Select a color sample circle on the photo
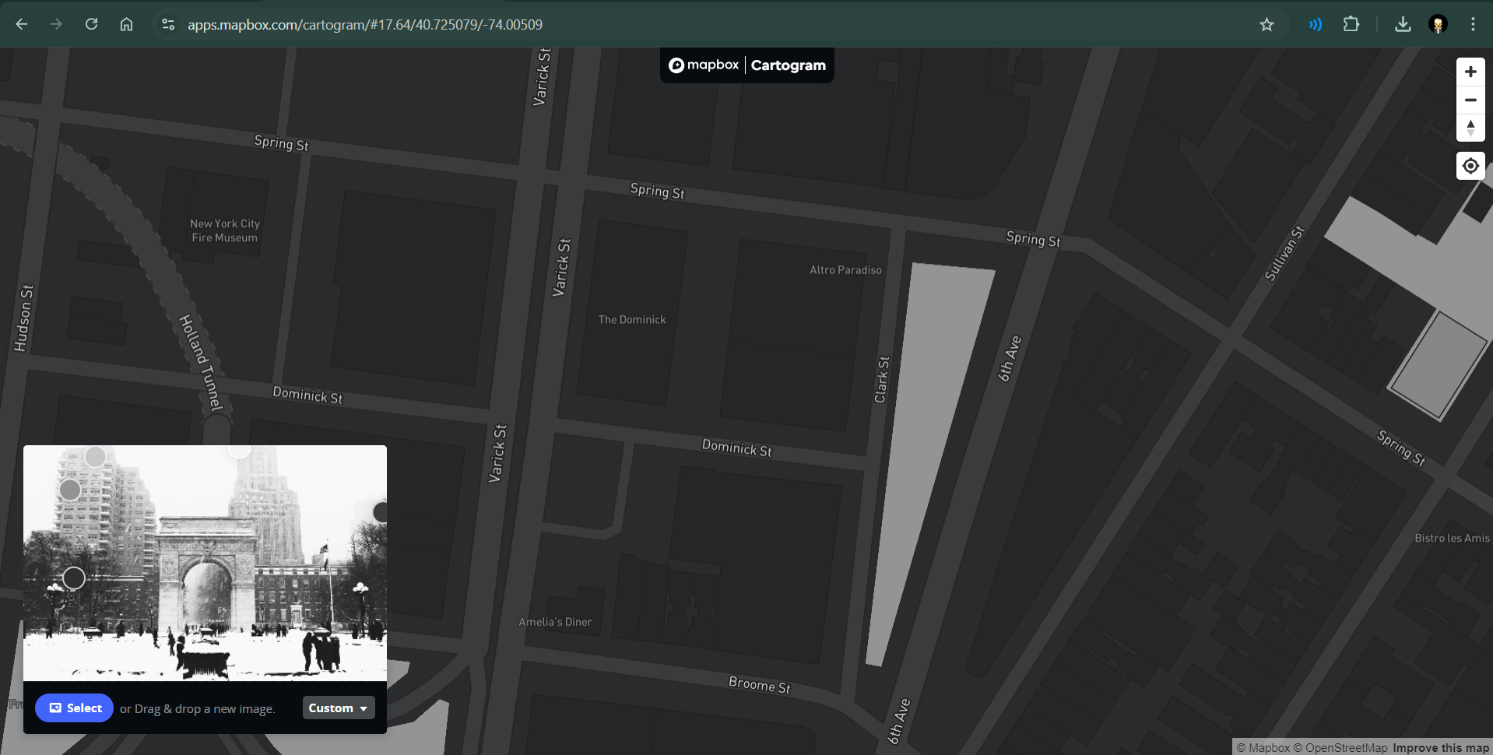1493x755 pixels. pos(95,457)
